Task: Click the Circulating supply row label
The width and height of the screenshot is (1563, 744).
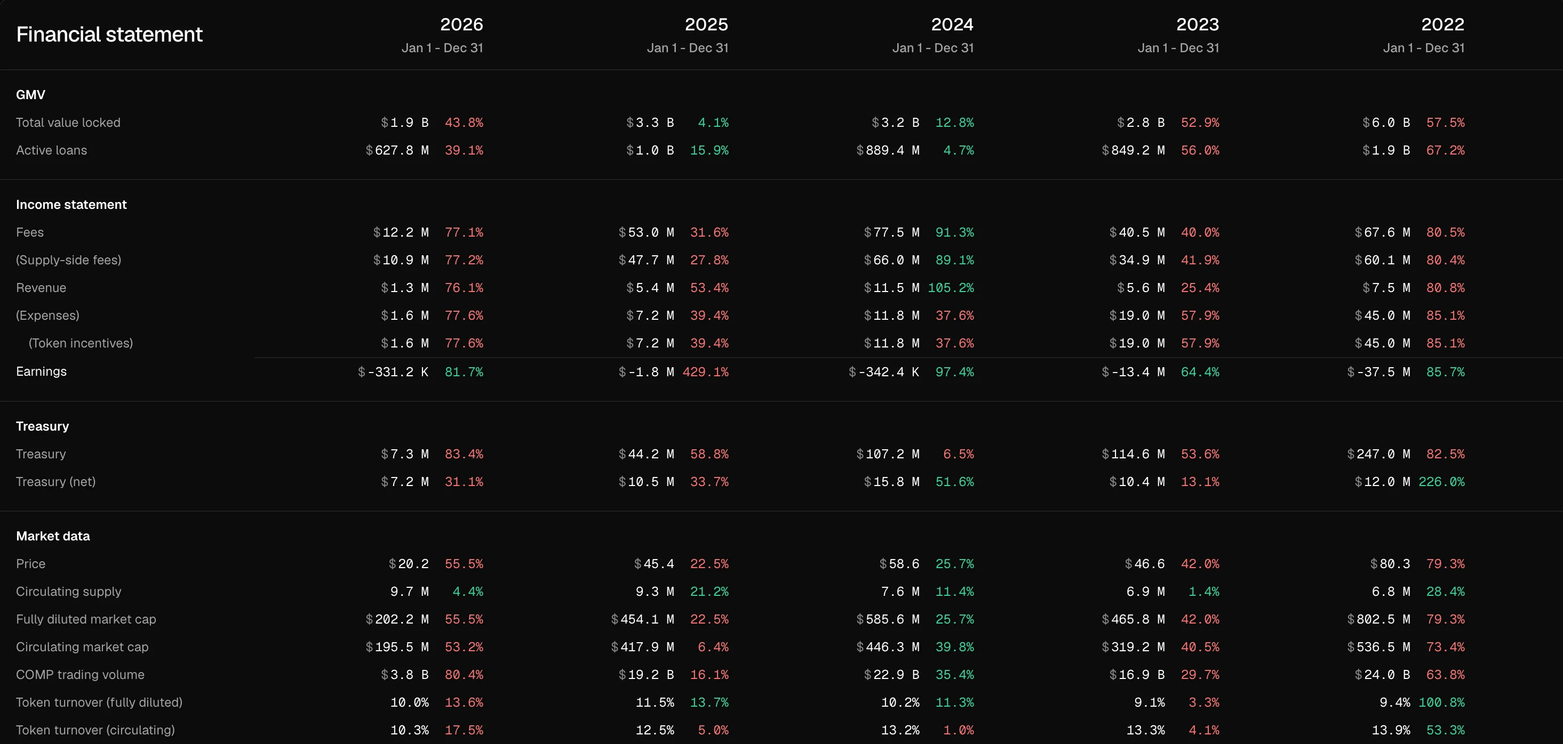Action: [69, 592]
